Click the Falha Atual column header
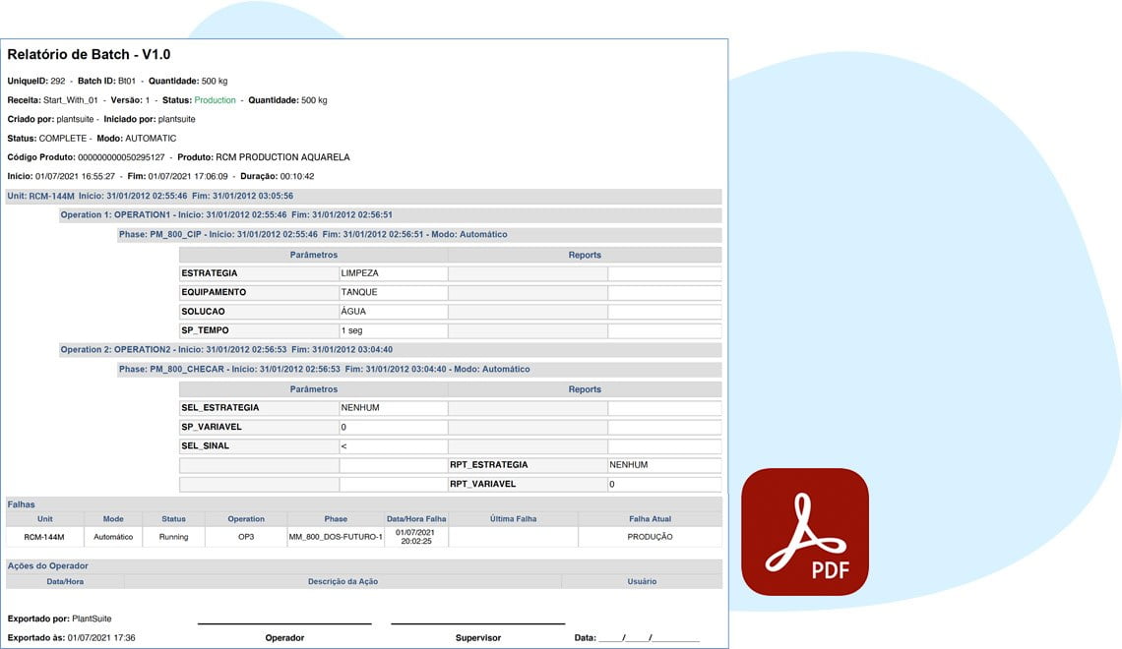Screen dimensions: 1122x649 coord(650,519)
